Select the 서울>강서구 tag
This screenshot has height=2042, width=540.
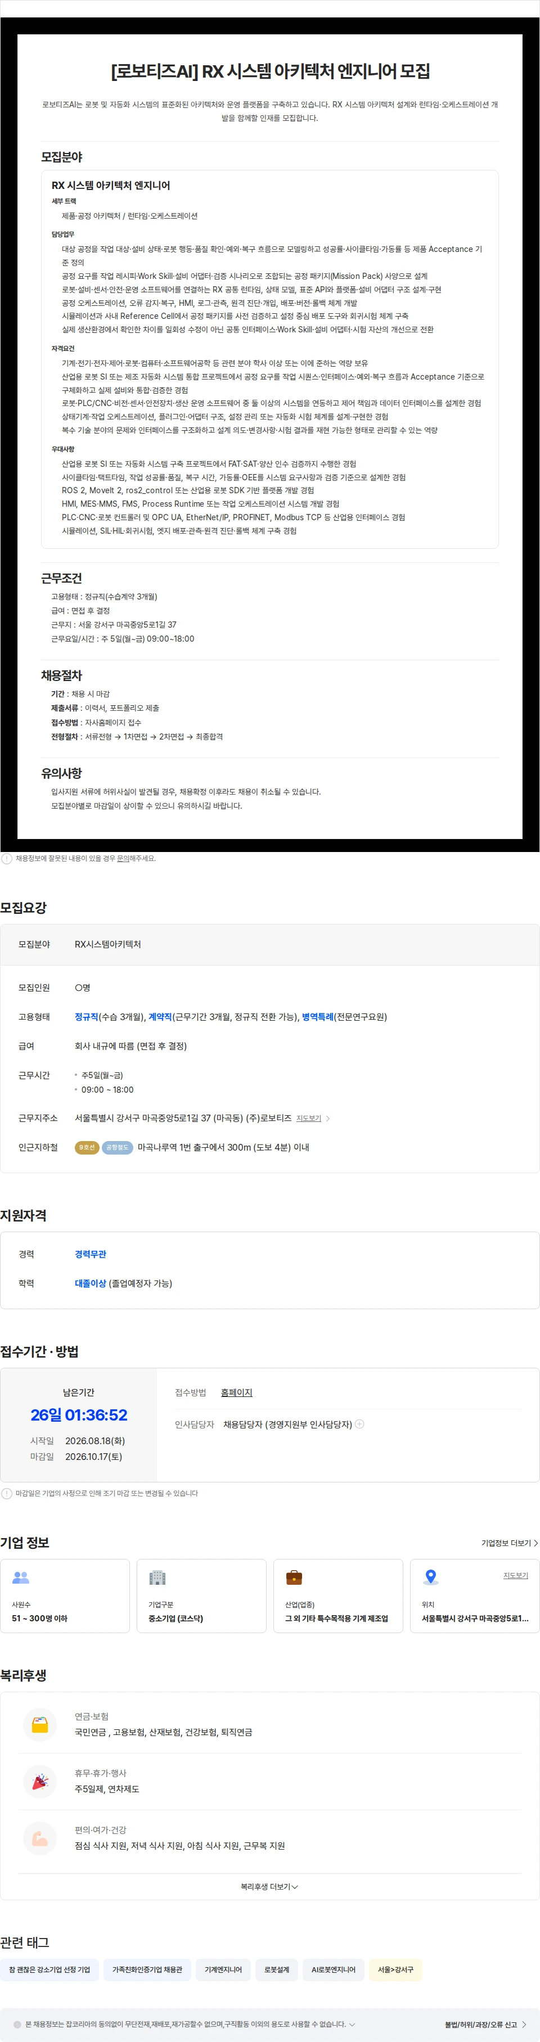[x=395, y=1970]
